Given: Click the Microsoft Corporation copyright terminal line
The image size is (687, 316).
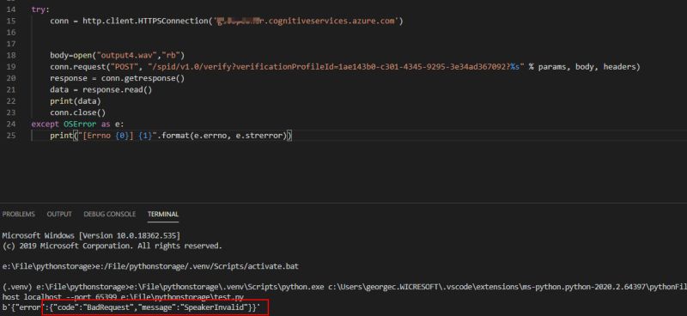Looking at the screenshot, I should [112, 246].
